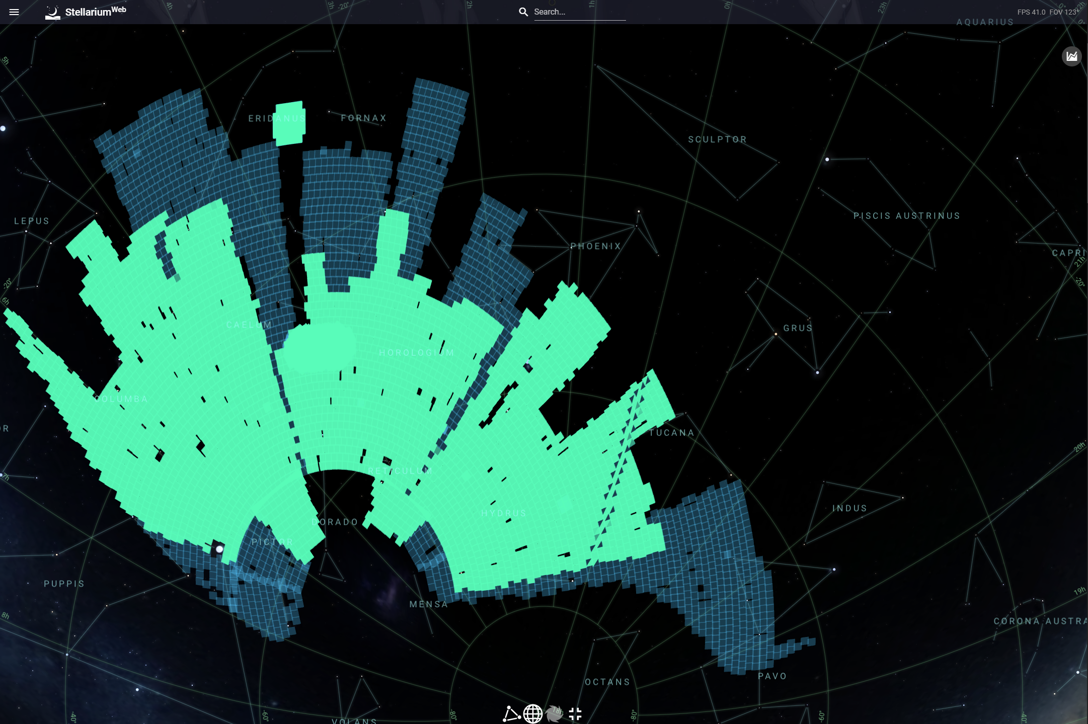1088x724 pixels.
Task: Select the Tucana constellation label
Action: (672, 433)
